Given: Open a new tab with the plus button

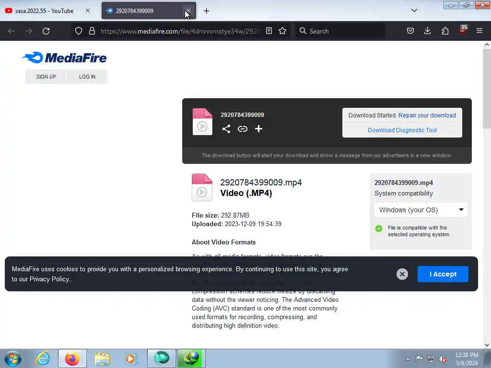Looking at the screenshot, I should coord(206,11).
